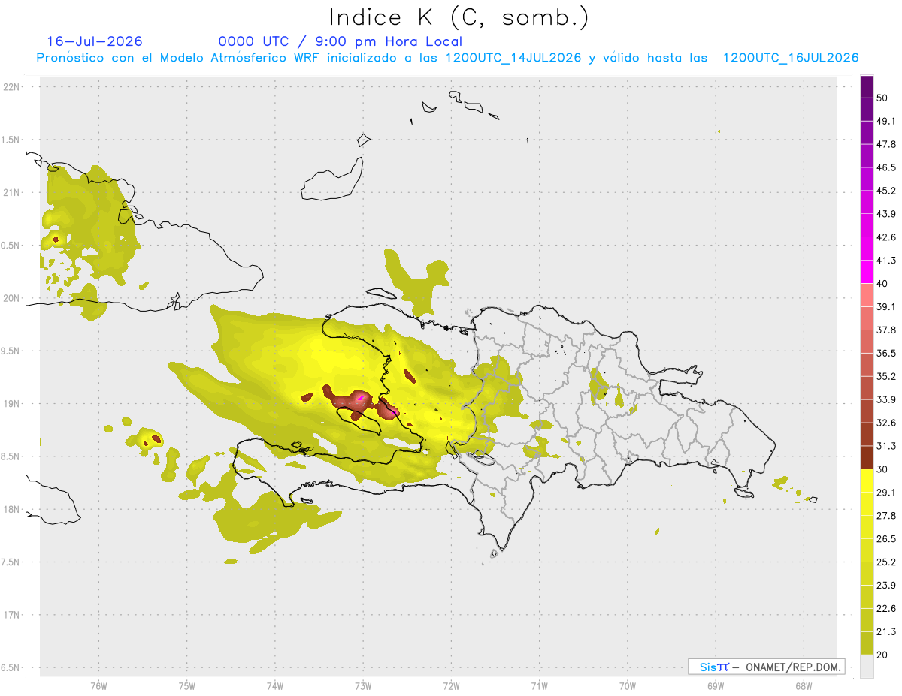Viewport: 902px width, 696px height.
Task: Click the colorbar value "39.1"
Action: pos(886,306)
